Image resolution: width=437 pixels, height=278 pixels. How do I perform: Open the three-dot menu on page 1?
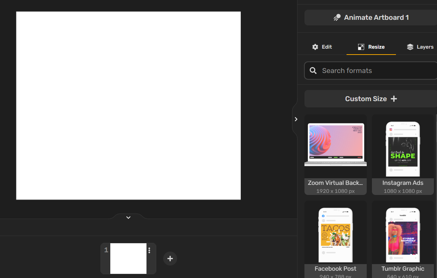point(149,250)
